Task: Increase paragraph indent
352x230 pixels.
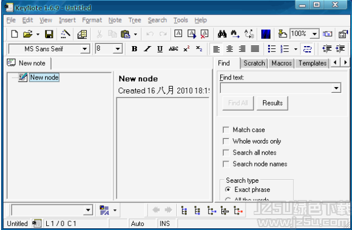Action: 340,48
